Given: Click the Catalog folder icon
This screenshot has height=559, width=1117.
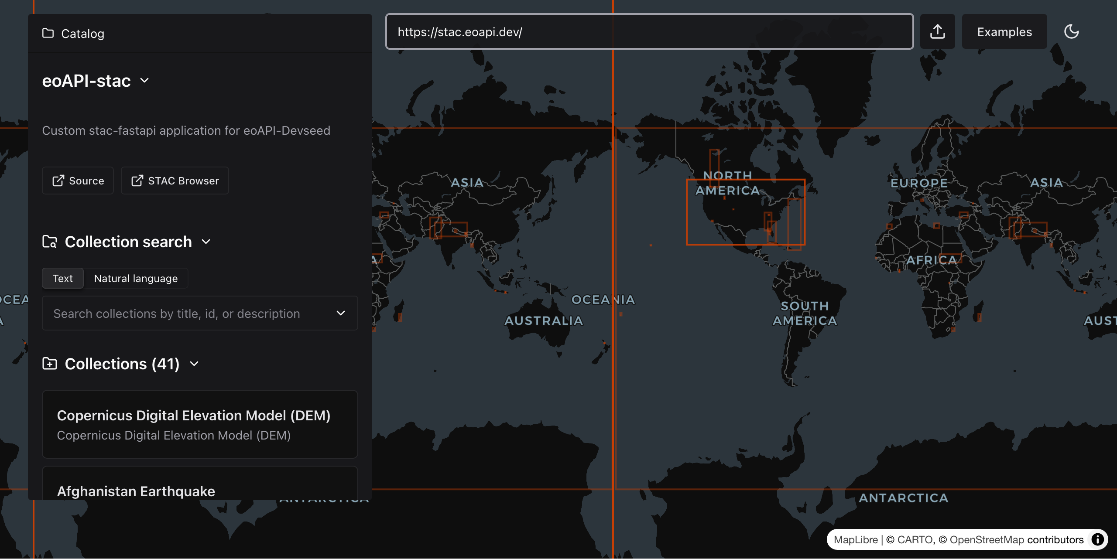Looking at the screenshot, I should pos(48,33).
